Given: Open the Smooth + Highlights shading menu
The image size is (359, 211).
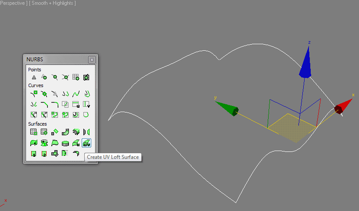Looking at the screenshot, I should (52, 3).
